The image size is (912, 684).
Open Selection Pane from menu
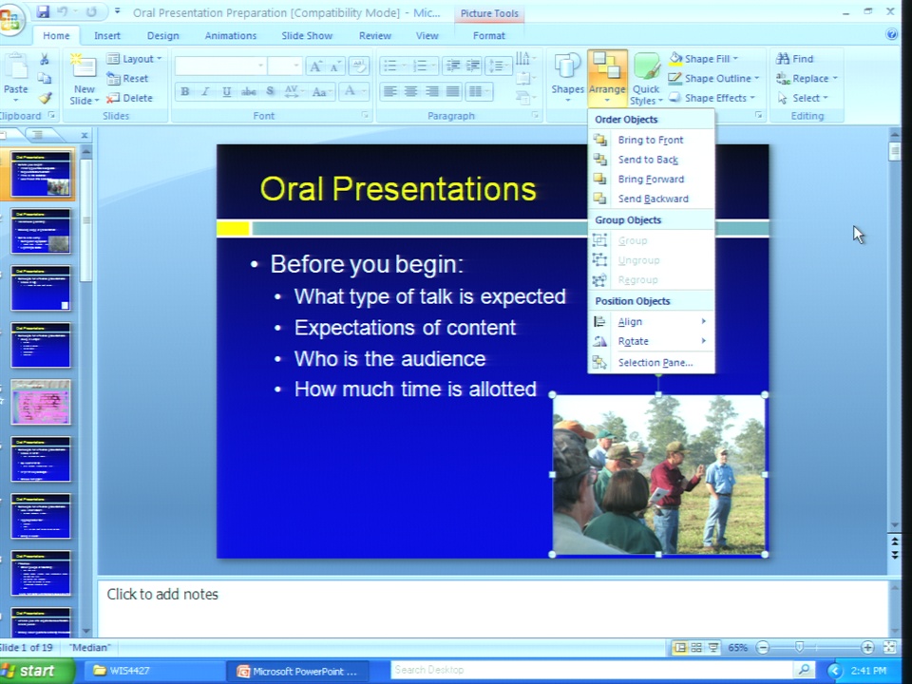pyautogui.click(x=651, y=362)
